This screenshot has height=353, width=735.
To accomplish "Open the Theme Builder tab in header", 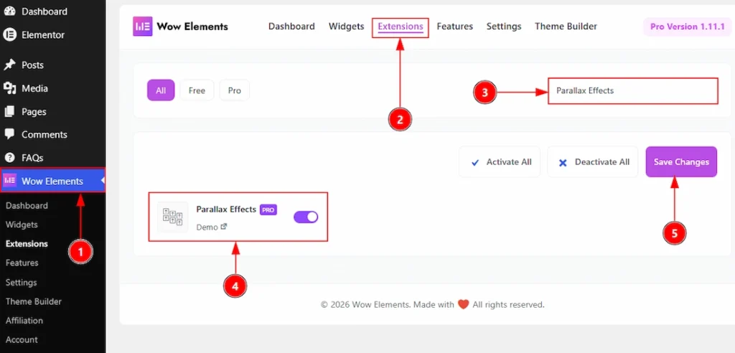I will click(566, 27).
